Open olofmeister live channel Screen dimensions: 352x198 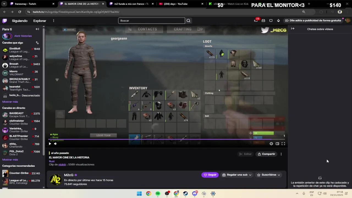[21, 122]
